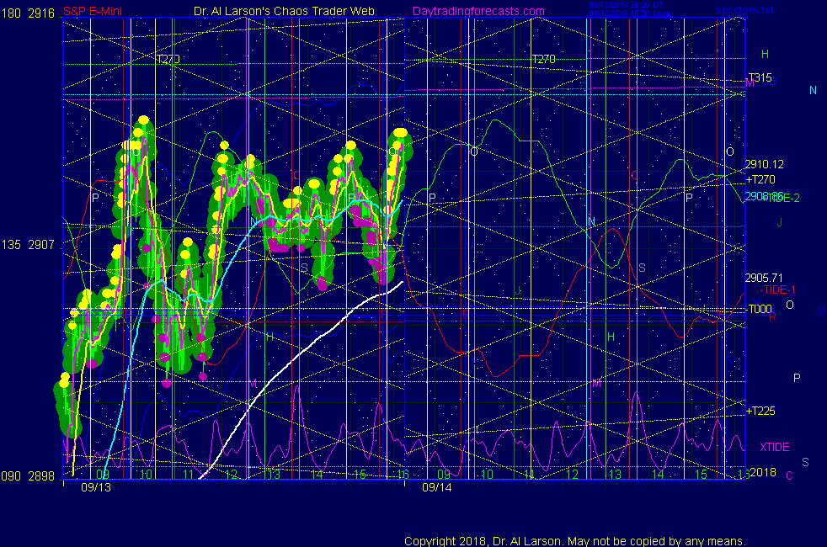
Task: Click the T315 level label
Action: (760, 78)
